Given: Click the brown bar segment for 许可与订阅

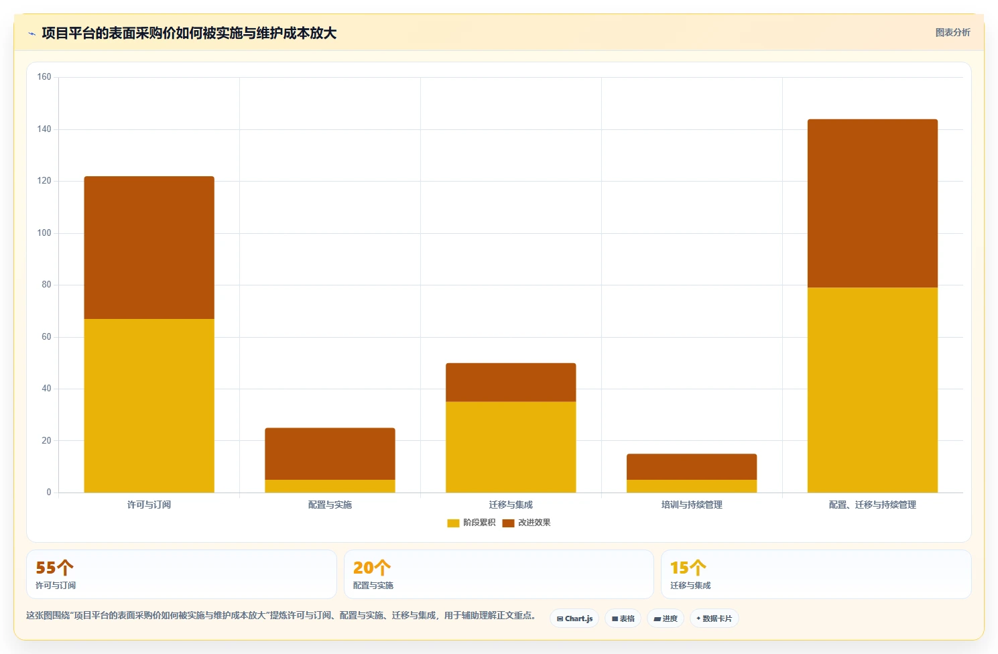Looking at the screenshot, I should click(x=149, y=247).
